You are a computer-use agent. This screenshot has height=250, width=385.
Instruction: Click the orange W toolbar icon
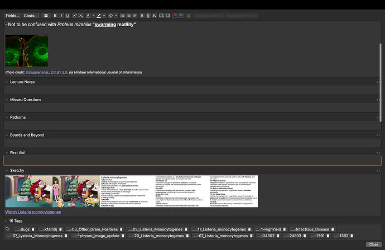(x=189, y=16)
